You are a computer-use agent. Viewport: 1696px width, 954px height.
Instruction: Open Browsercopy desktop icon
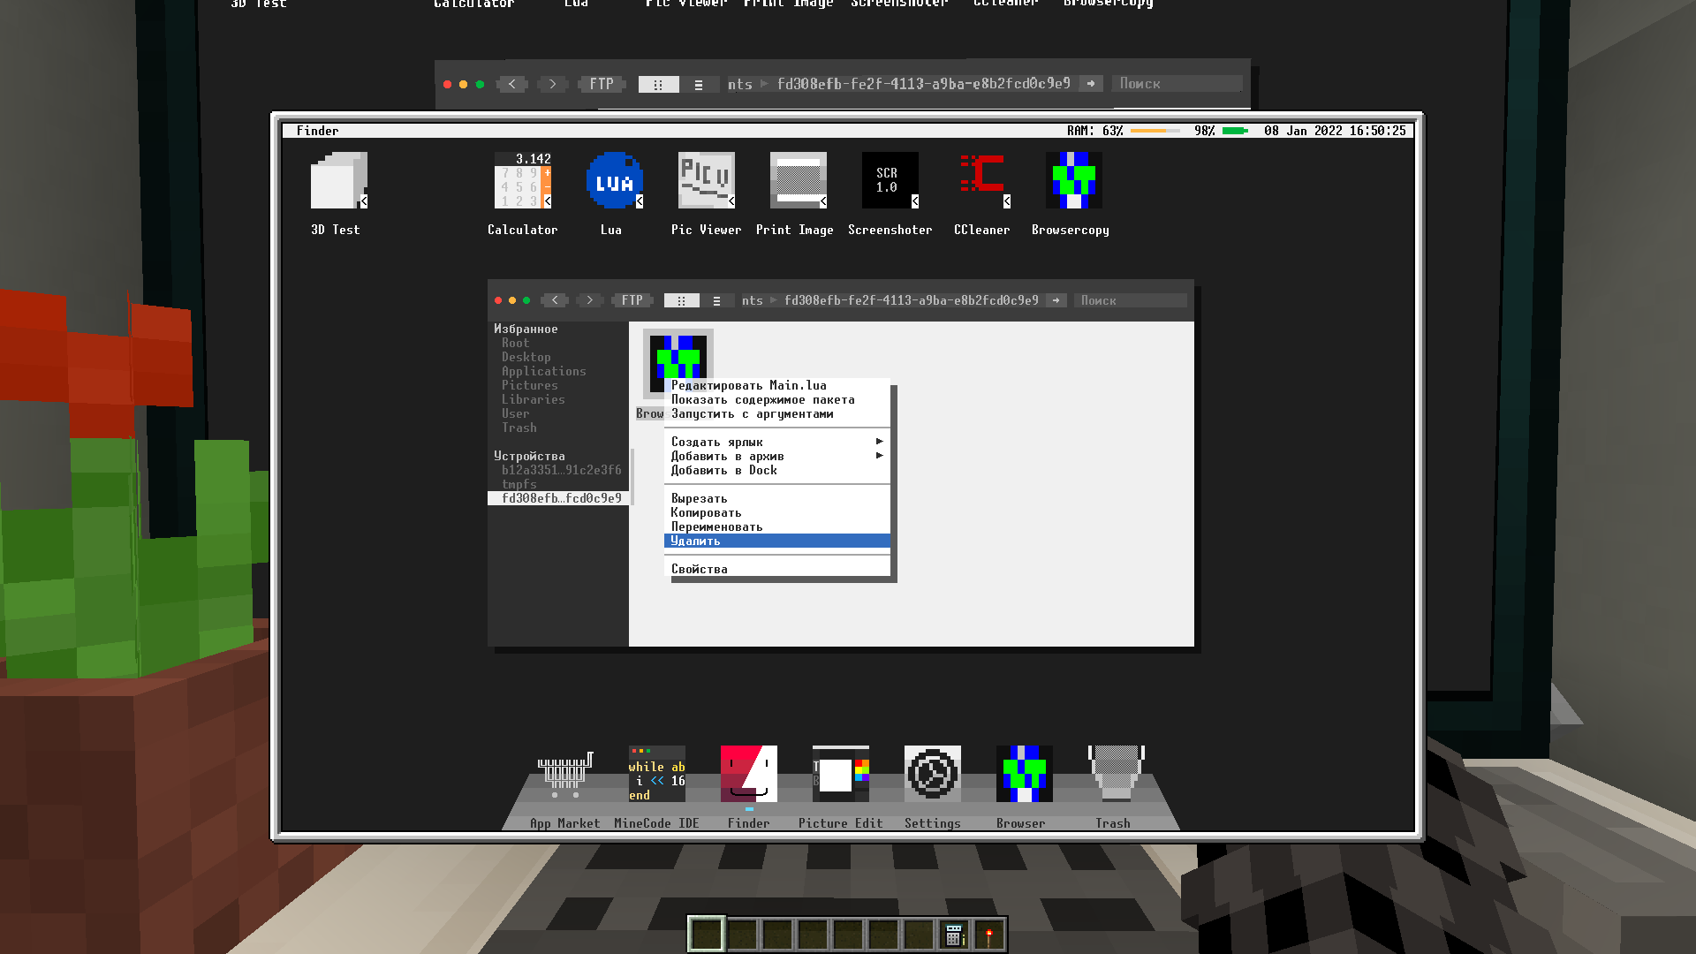pos(1073,181)
